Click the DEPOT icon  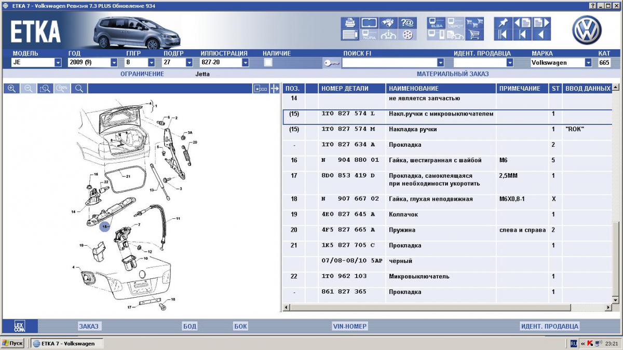click(x=455, y=23)
